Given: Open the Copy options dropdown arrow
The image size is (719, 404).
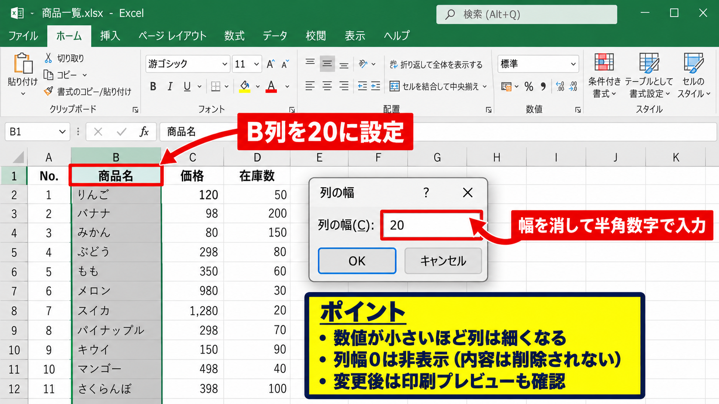Looking at the screenshot, I should click(x=85, y=75).
